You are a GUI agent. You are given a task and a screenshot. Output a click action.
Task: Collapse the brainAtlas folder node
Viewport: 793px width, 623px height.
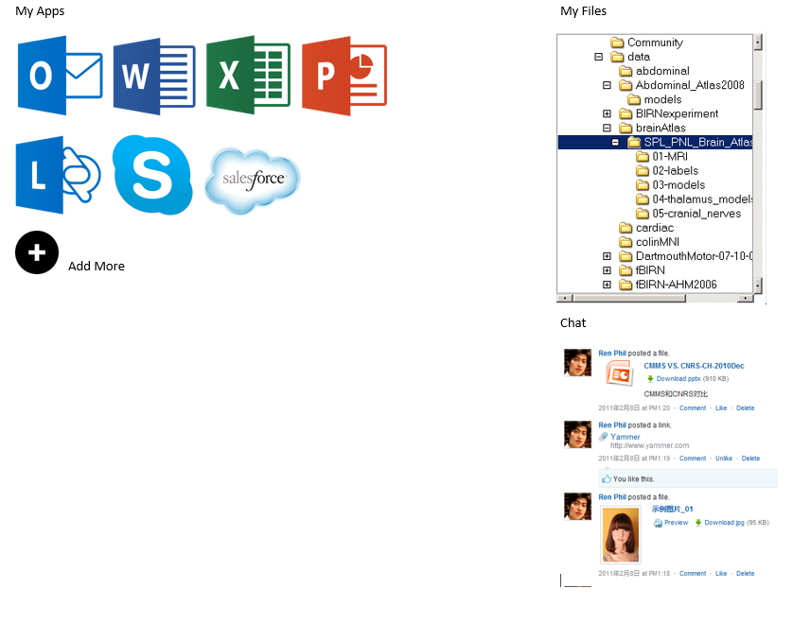pyautogui.click(x=607, y=128)
